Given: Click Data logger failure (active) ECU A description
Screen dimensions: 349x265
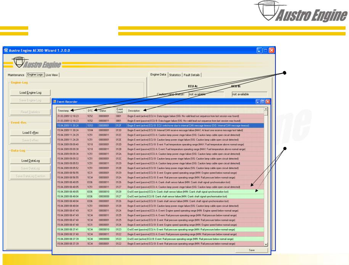Looking at the screenshot, I should click(183, 116).
